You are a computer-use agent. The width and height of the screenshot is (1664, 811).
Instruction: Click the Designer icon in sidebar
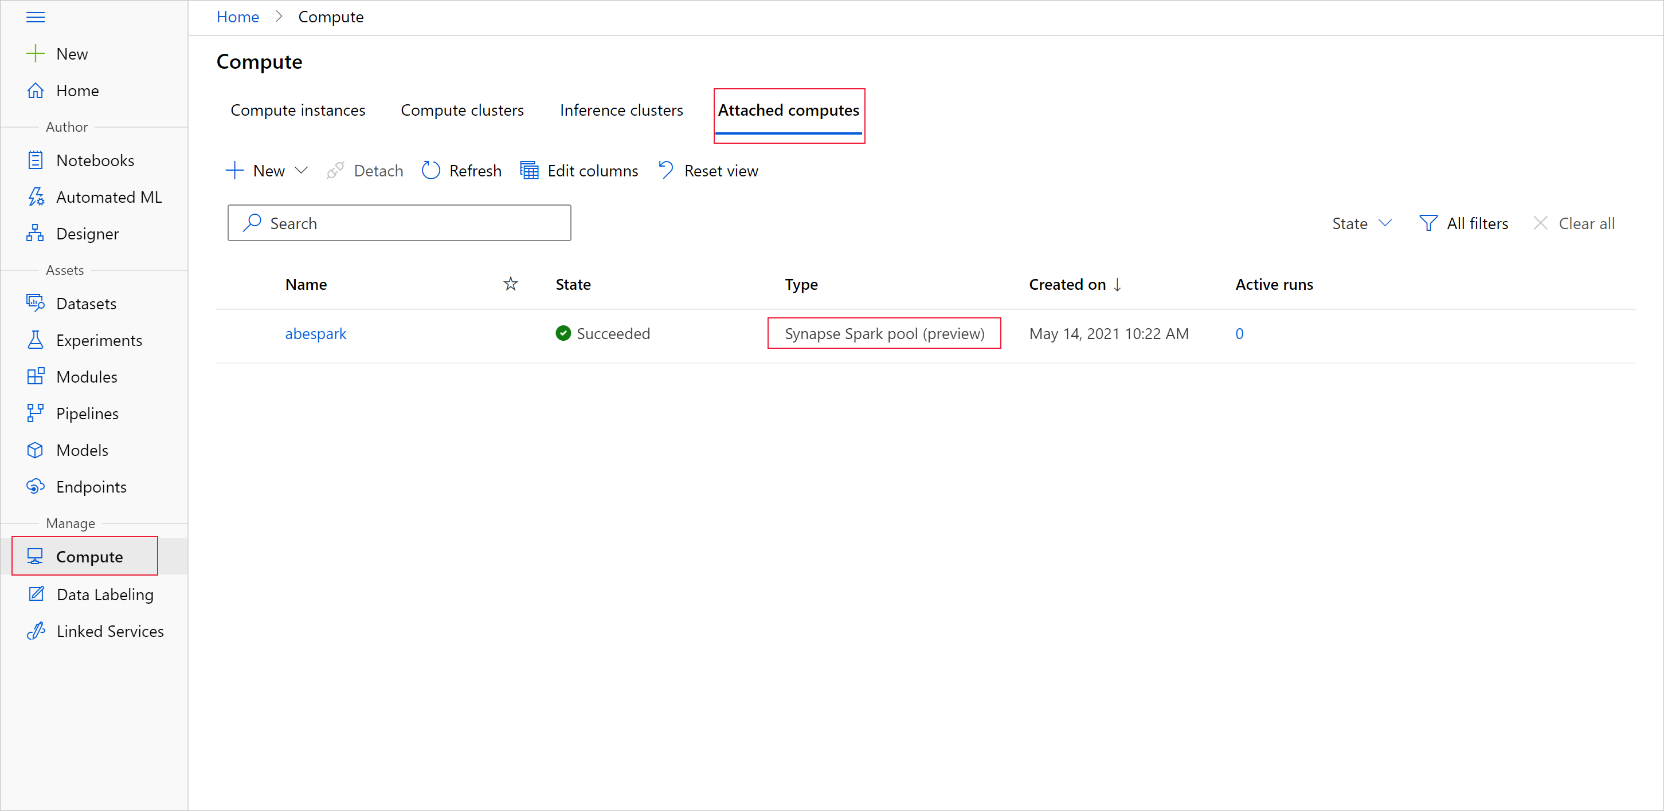[x=35, y=233]
